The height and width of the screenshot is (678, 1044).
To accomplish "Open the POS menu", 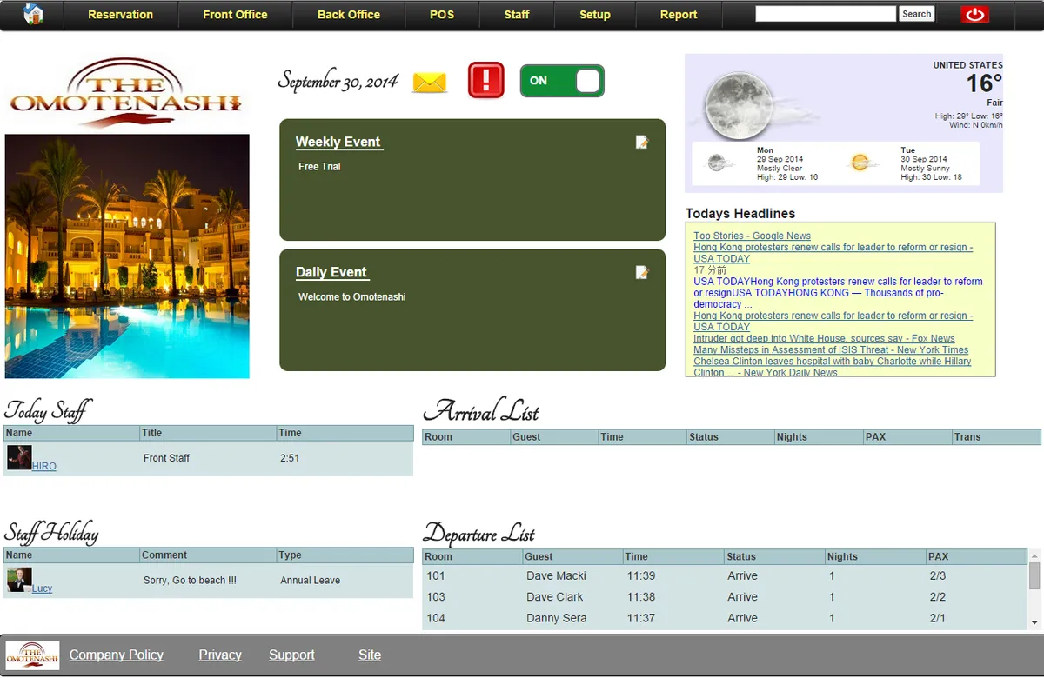I will point(442,15).
